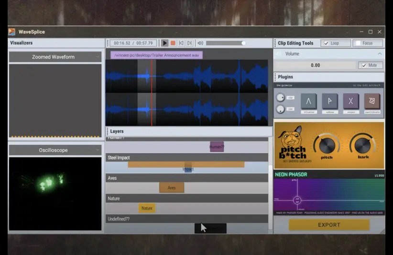Click the Undefined?? layer header

tap(187, 219)
